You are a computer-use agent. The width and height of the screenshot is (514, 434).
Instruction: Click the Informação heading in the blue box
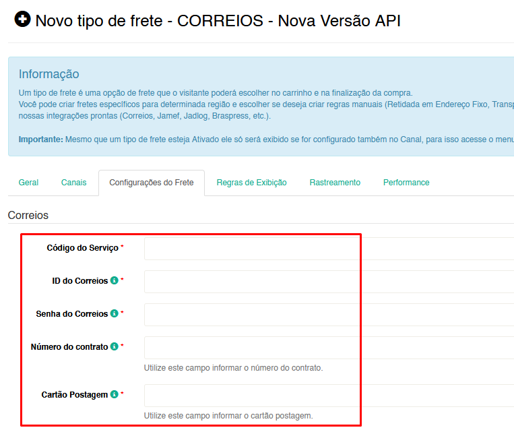[x=49, y=74]
